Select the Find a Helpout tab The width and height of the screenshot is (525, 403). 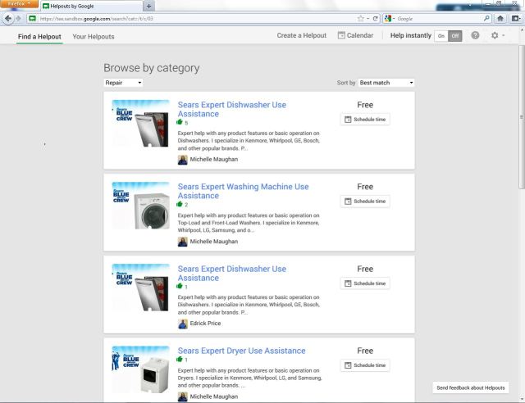39,36
